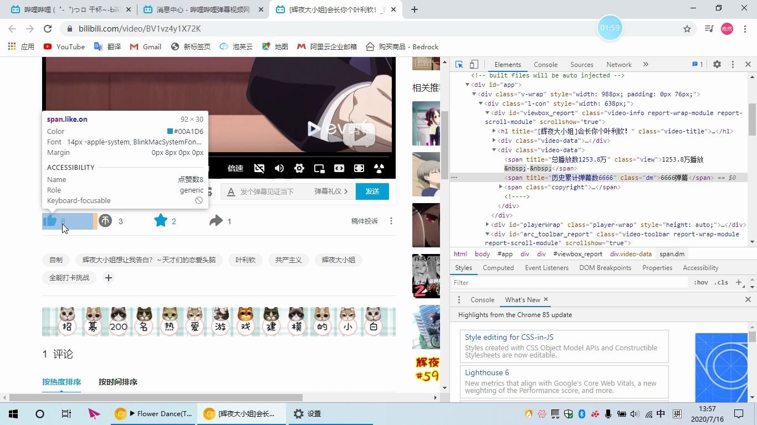Open the 共产主义 tag

pos(289,260)
